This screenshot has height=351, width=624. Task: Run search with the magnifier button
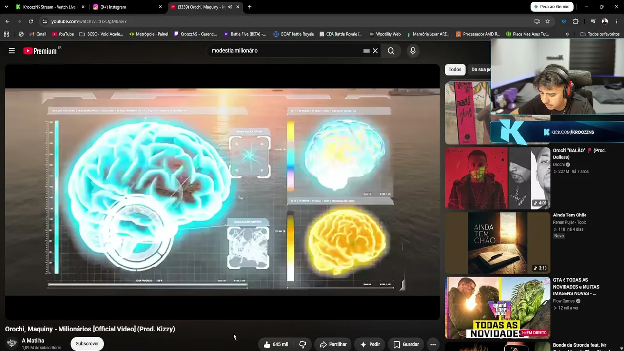pyautogui.click(x=391, y=51)
